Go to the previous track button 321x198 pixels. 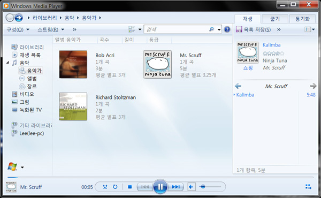click(x=145, y=187)
